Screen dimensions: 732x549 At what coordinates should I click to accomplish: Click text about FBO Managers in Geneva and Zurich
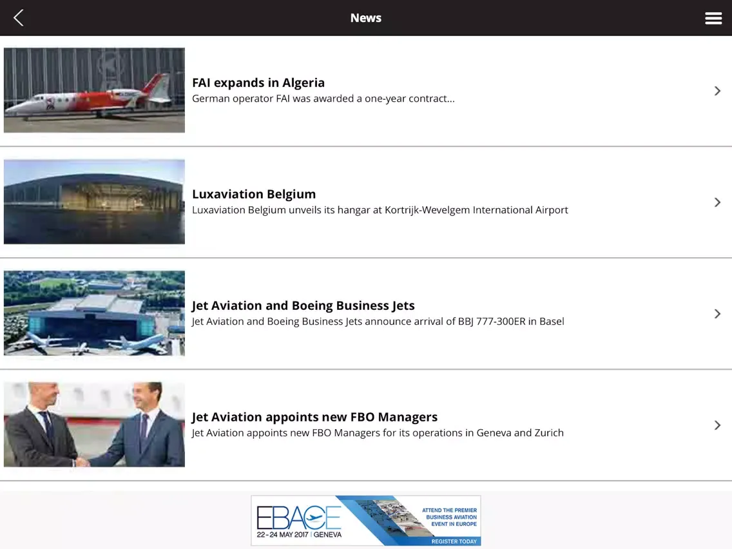point(378,433)
